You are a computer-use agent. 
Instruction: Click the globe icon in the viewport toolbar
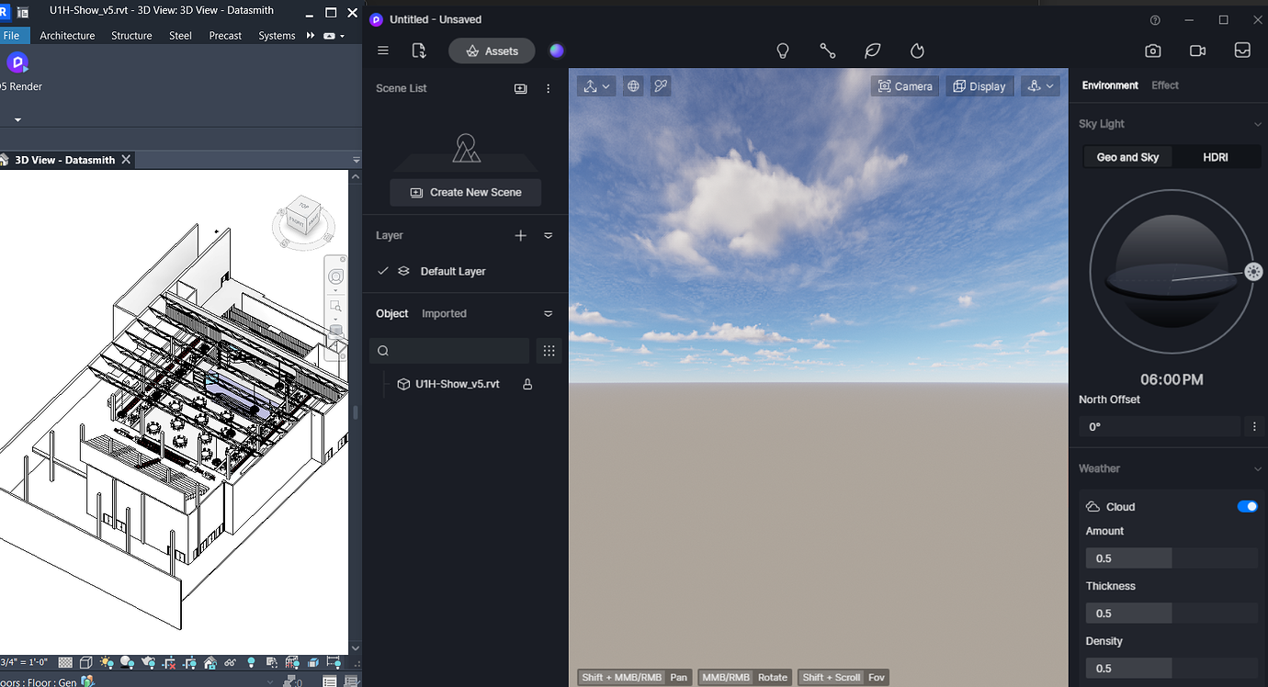point(632,85)
